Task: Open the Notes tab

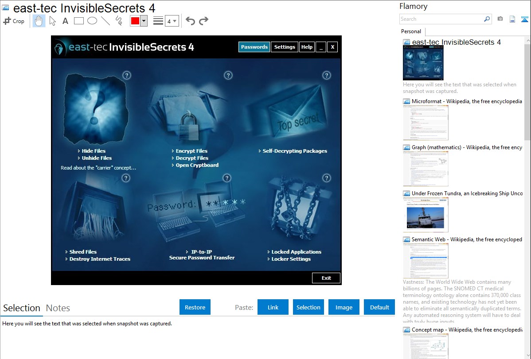Action: tap(58, 308)
